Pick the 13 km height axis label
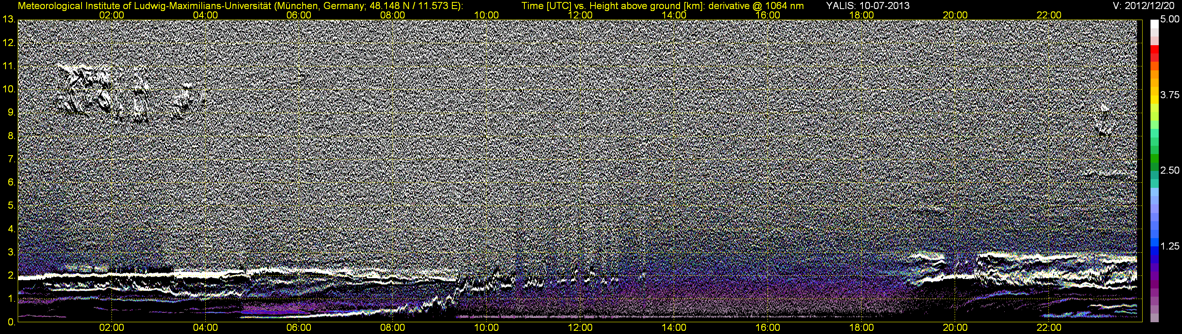 click(x=9, y=19)
